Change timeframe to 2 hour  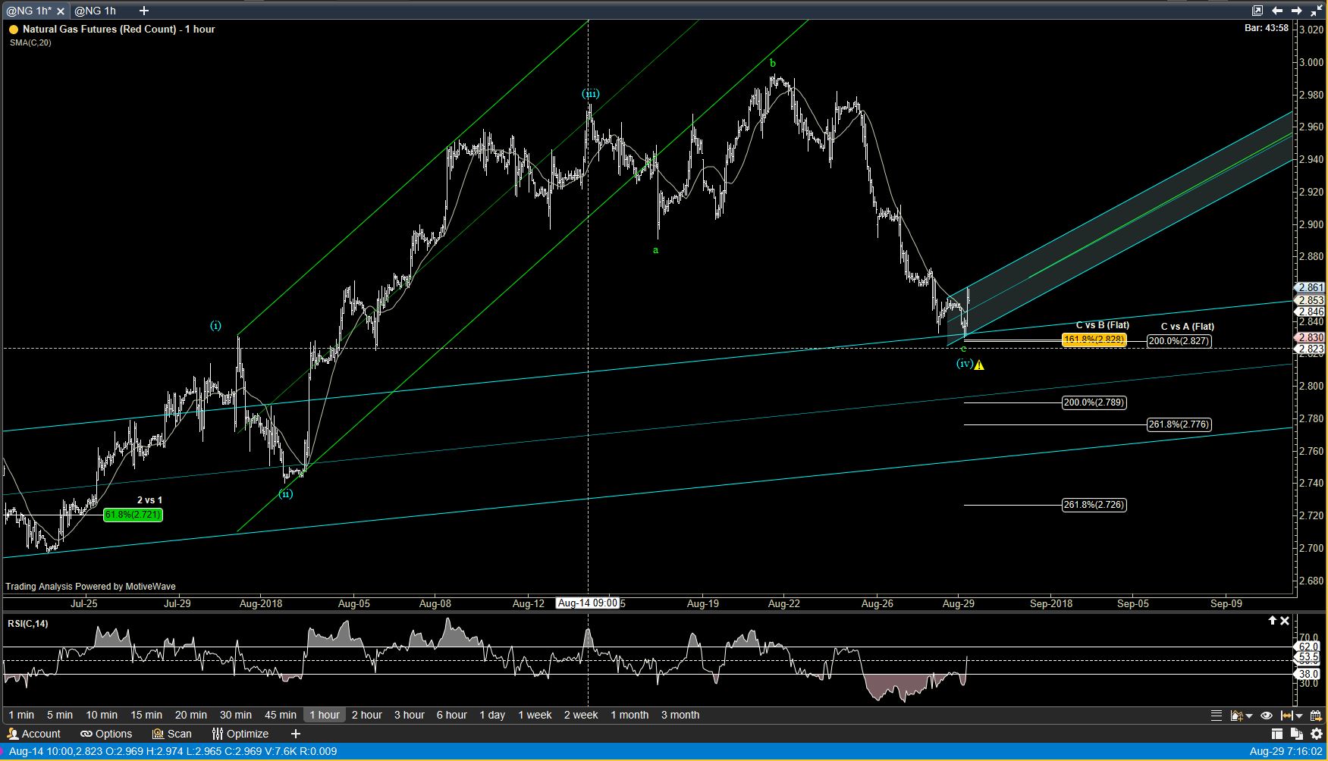(x=367, y=715)
